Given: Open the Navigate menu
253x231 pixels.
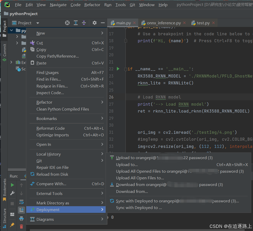Looking at the screenshot, I should point(58,5).
